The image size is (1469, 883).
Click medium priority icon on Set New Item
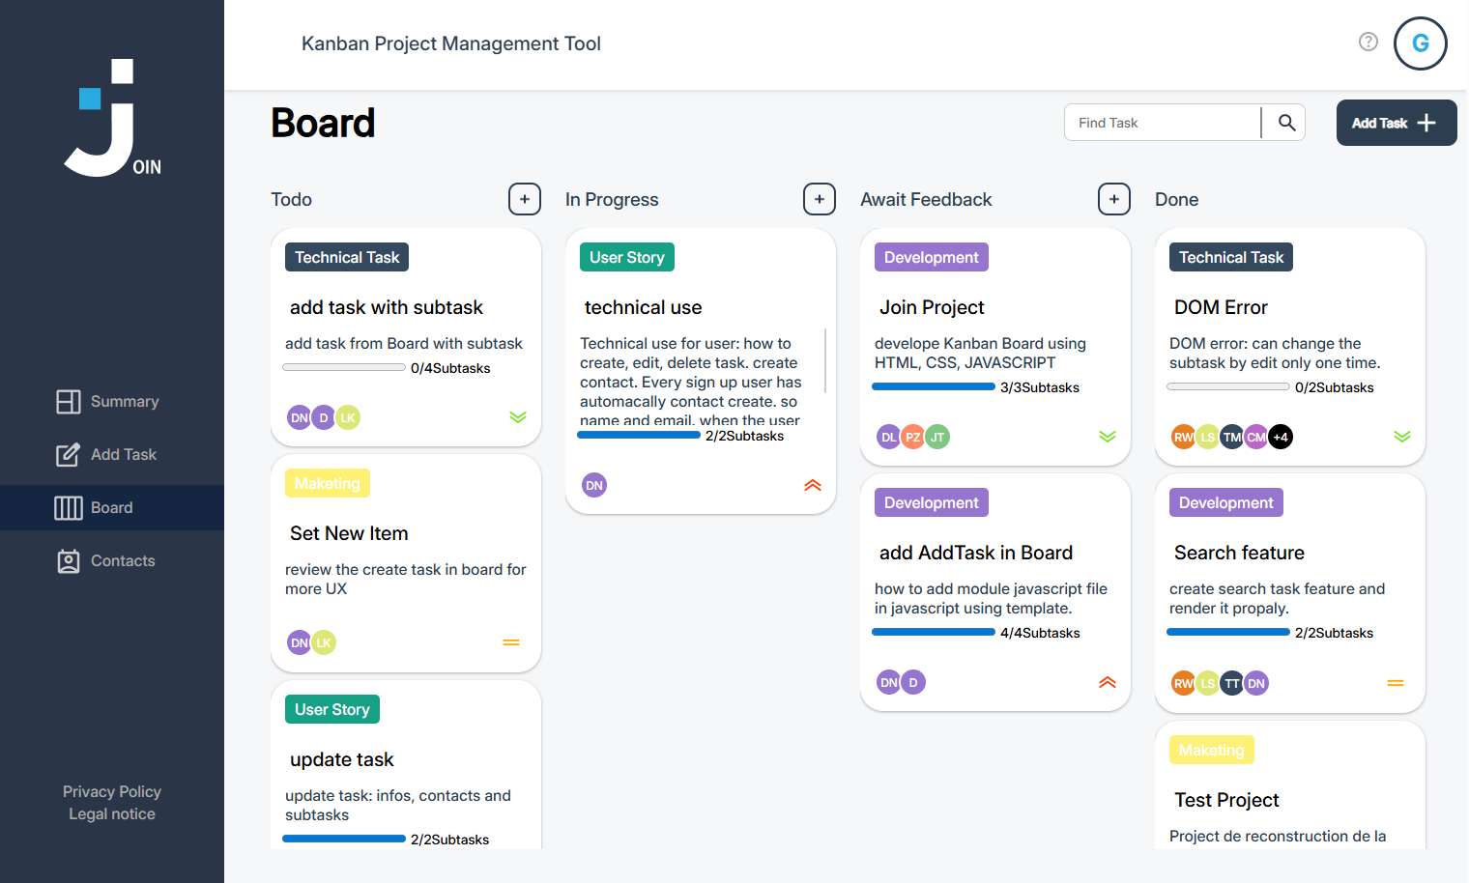[511, 642]
